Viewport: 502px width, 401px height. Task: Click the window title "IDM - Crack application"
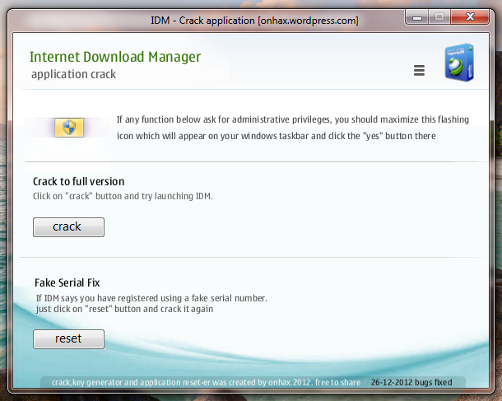[x=202, y=21]
